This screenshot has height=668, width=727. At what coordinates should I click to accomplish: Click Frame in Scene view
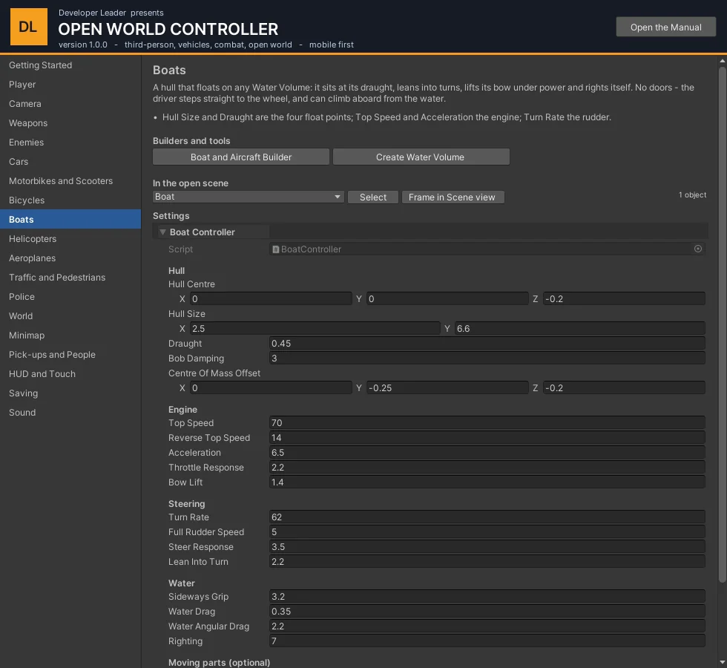click(x=453, y=197)
